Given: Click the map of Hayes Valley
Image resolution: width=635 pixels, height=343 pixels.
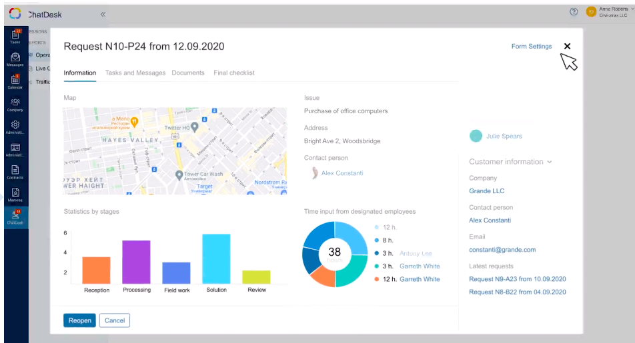Looking at the screenshot, I should click(x=175, y=151).
